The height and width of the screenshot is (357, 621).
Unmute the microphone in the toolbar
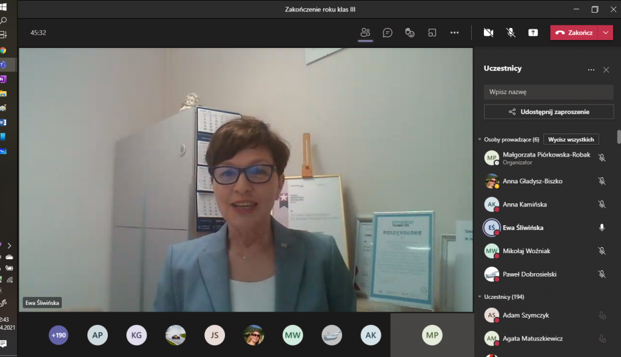(x=511, y=33)
